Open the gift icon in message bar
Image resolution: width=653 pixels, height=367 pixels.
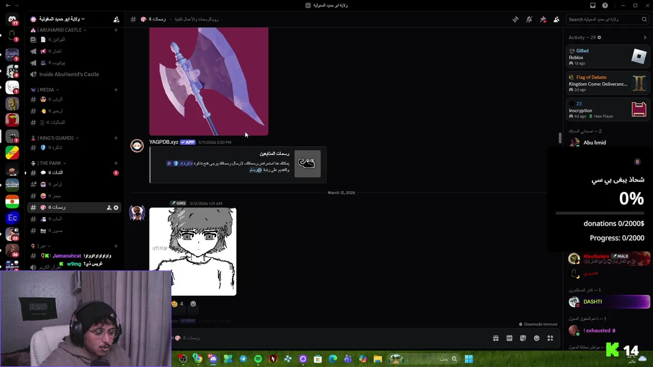coord(495,338)
